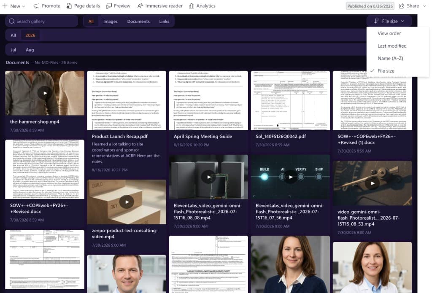Viewport: 432px width, 293px height.
Task: Open Product Launch Recap.pdf thumbnail
Action: [x=127, y=100]
